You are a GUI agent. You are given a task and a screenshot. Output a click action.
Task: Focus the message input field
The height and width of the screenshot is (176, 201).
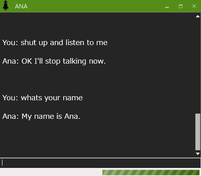click(x=100, y=163)
